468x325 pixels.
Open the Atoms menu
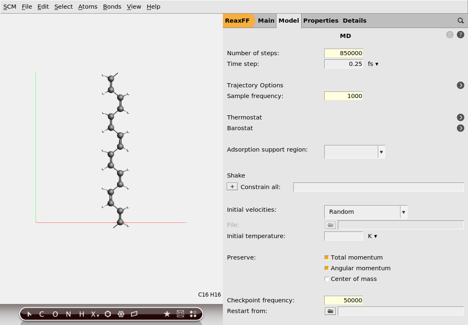click(87, 7)
